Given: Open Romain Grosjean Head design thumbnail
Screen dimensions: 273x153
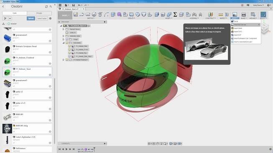Looking at the screenshot, I should 7,49.
